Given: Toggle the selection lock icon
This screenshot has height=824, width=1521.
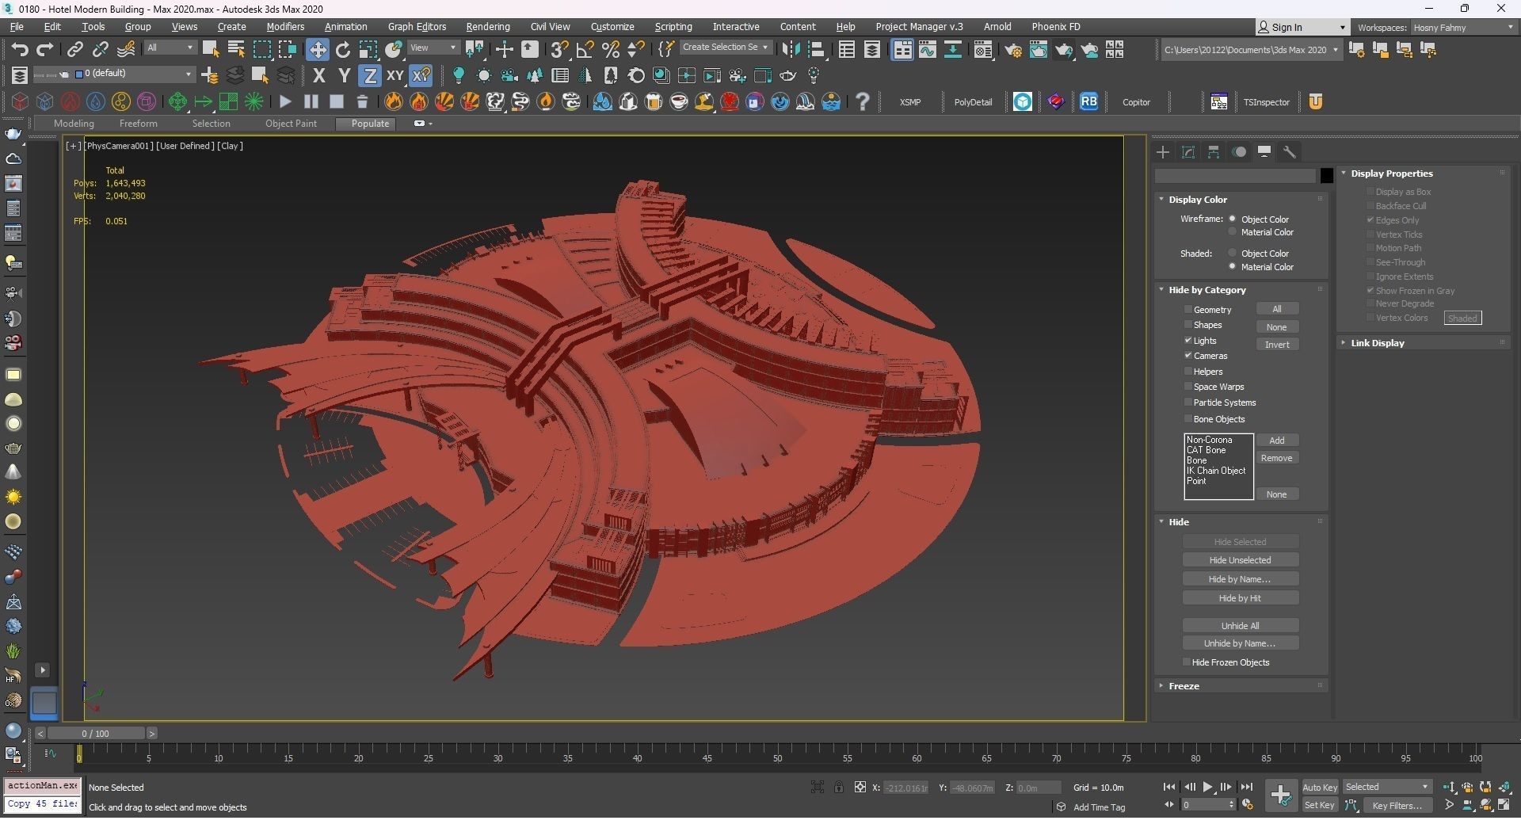Looking at the screenshot, I should click(x=838, y=787).
